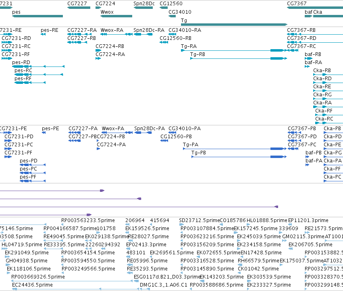Click transcript Spn28Dc-RA
This screenshot has width=343, height=291.
point(143,34)
